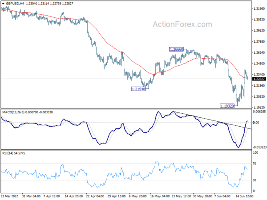Click the 1.29120 price axis value

click(x=259, y=31)
